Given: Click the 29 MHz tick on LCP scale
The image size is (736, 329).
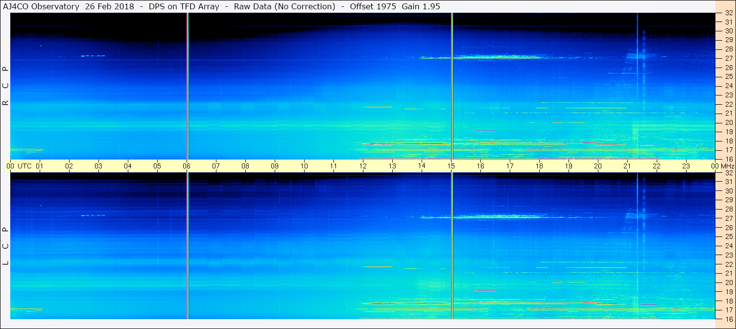Looking at the screenshot, I should (x=728, y=200).
